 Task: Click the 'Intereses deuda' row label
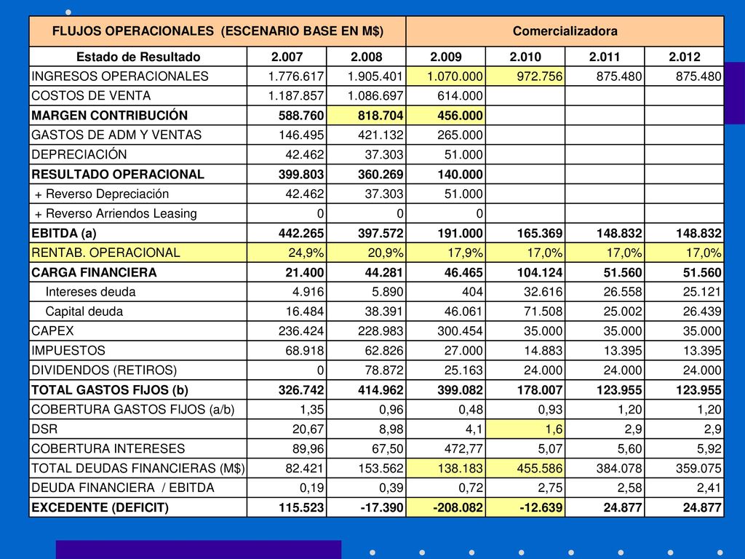click(90, 292)
